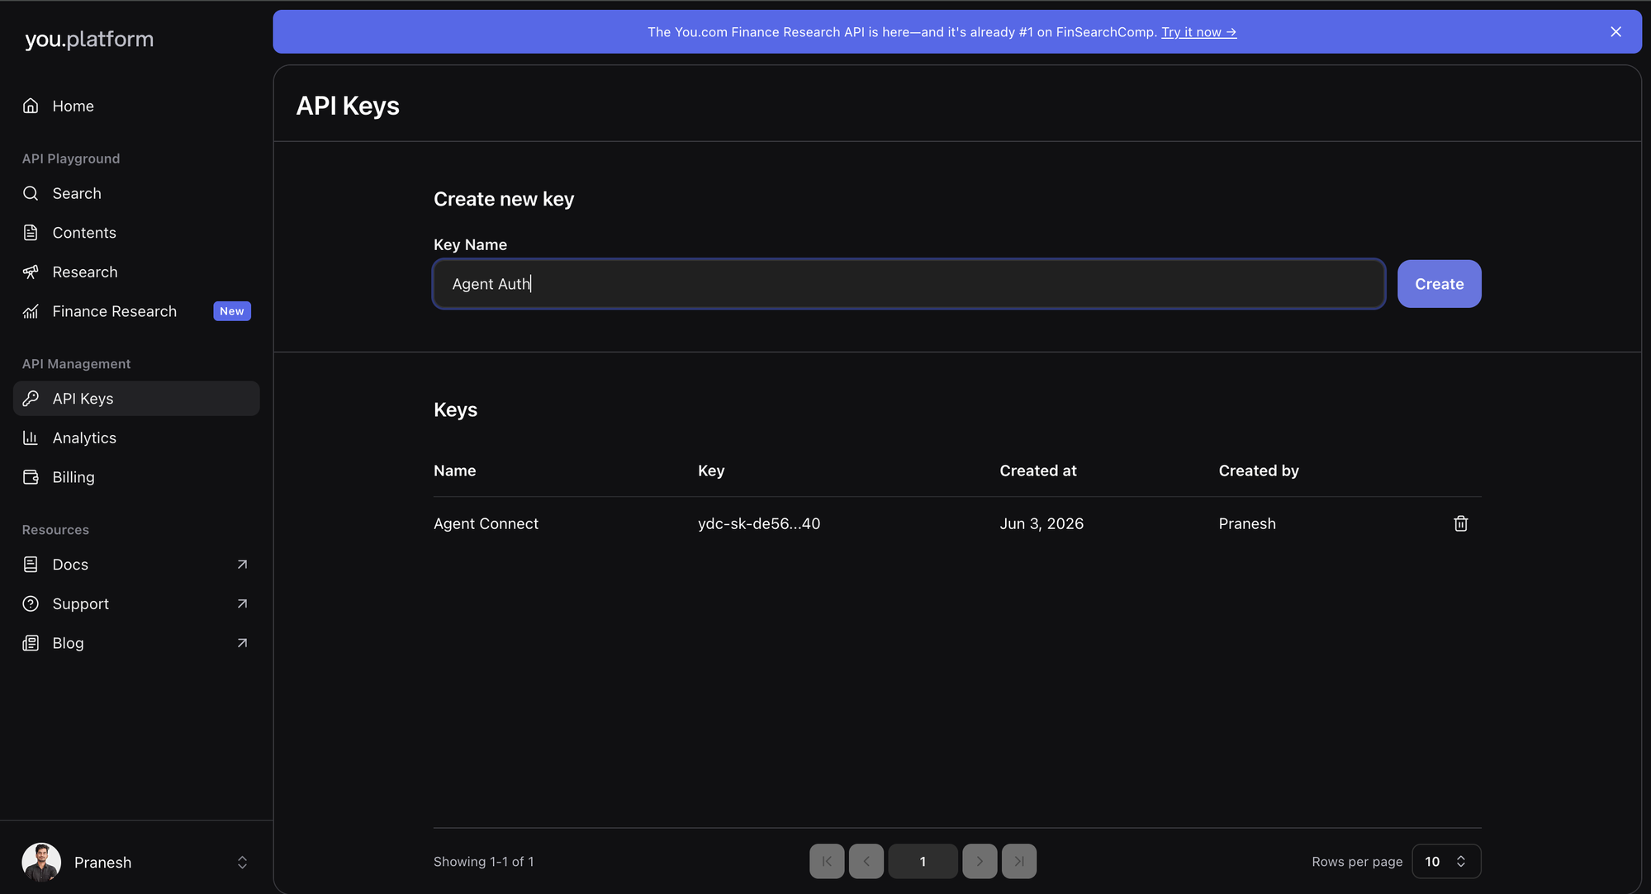Screen dimensions: 1651x894
Task: Click the Create button
Action: [x=1439, y=284]
